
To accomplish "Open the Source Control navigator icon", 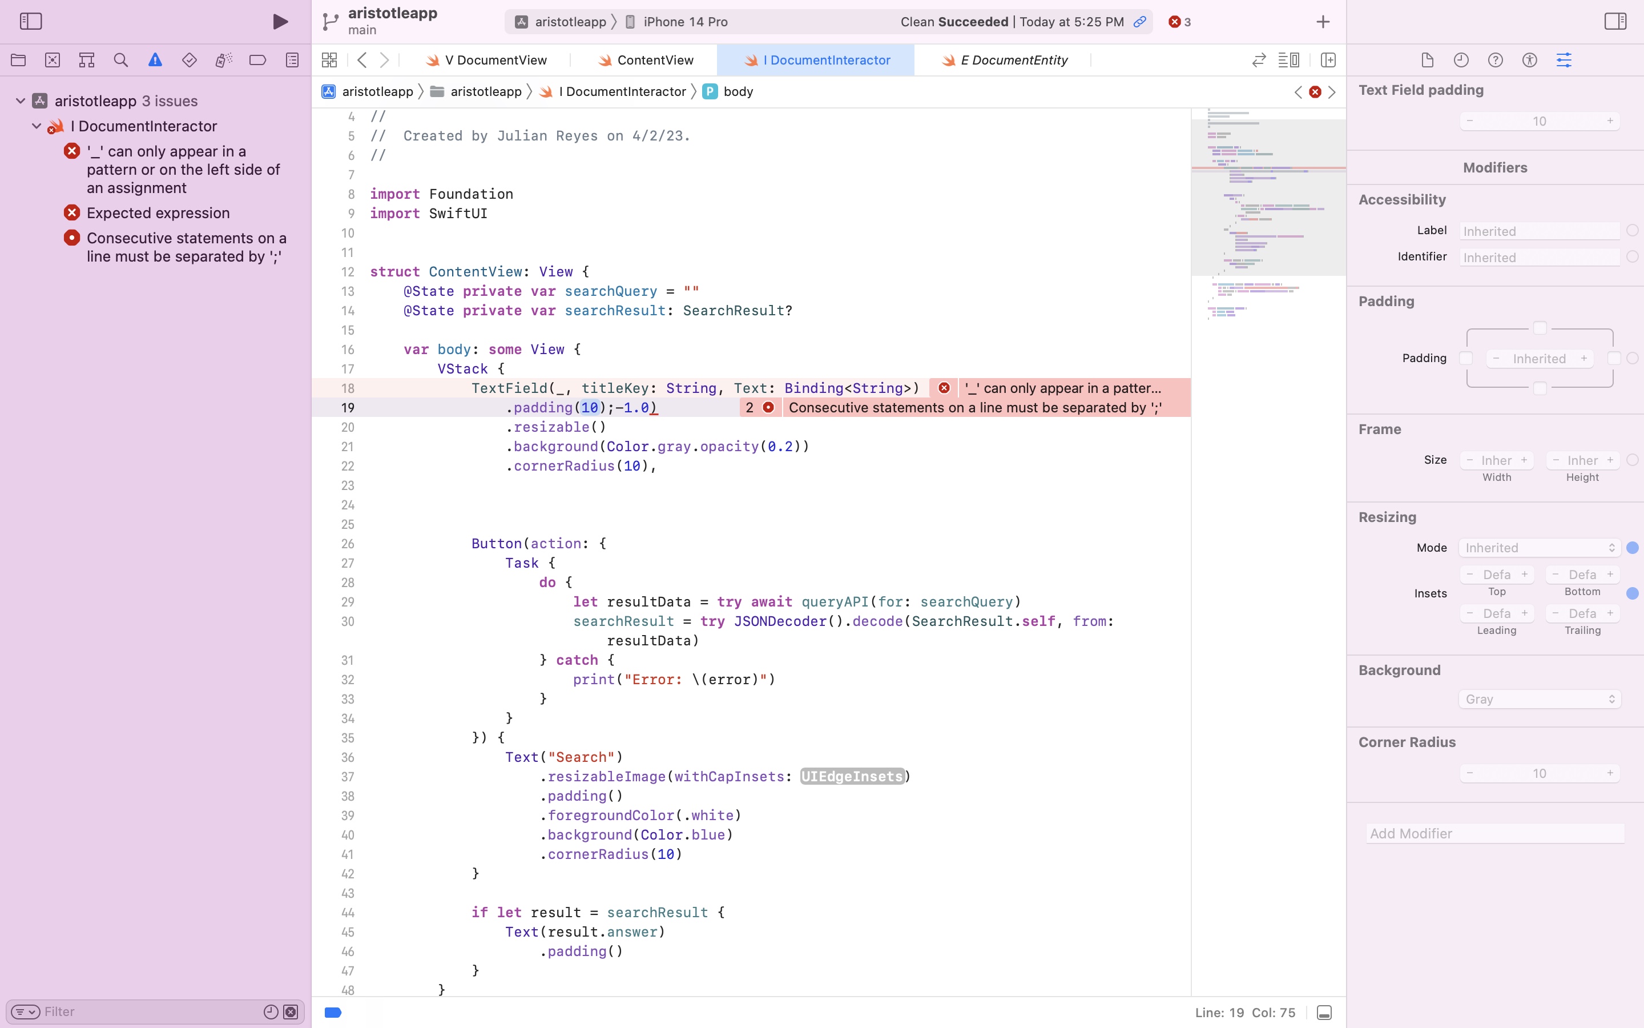I will [53, 60].
